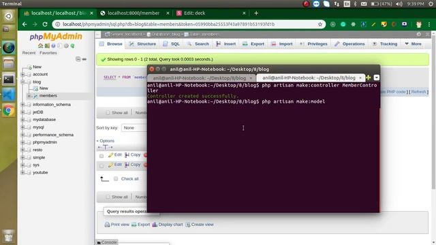Open the Search tab
436x245 pixels.
[x=198, y=44]
